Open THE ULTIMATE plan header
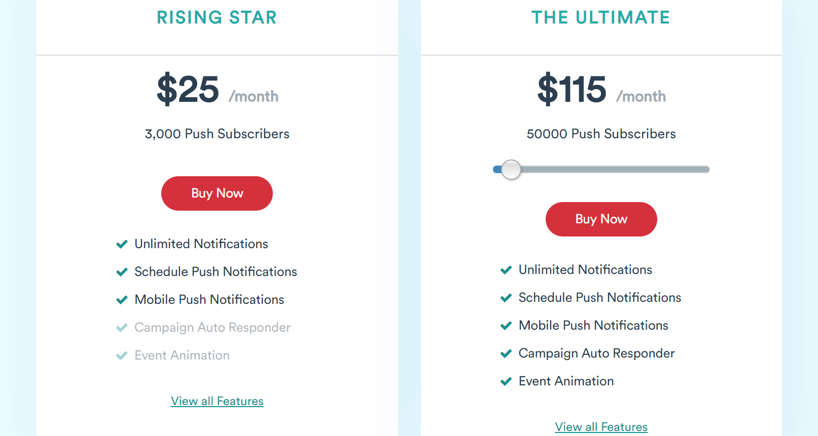818x436 pixels. coord(600,18)
